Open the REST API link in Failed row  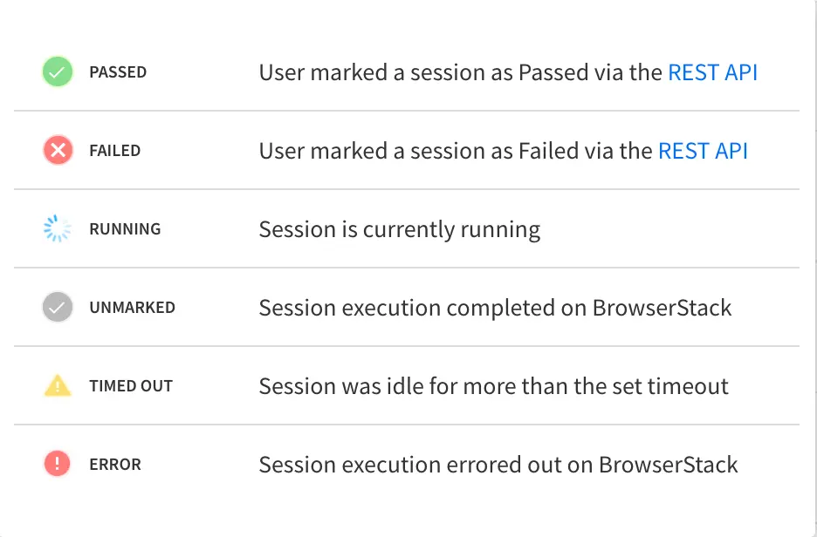click(x=703, y=151)
